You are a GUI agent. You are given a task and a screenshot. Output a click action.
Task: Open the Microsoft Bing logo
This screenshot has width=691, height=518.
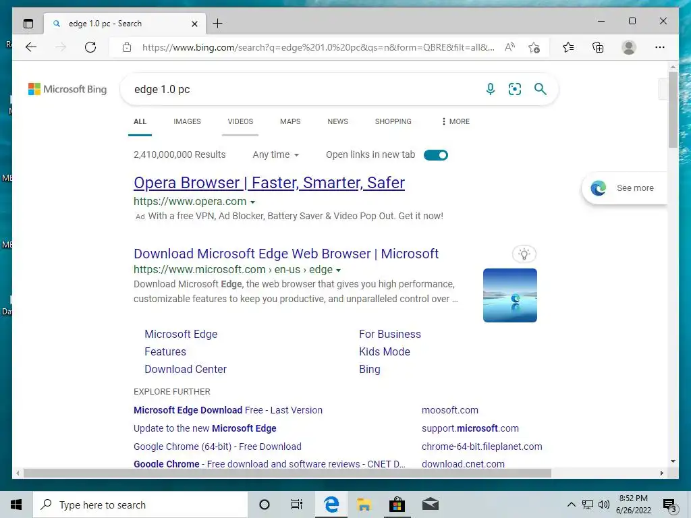click(x=67, y=90)
